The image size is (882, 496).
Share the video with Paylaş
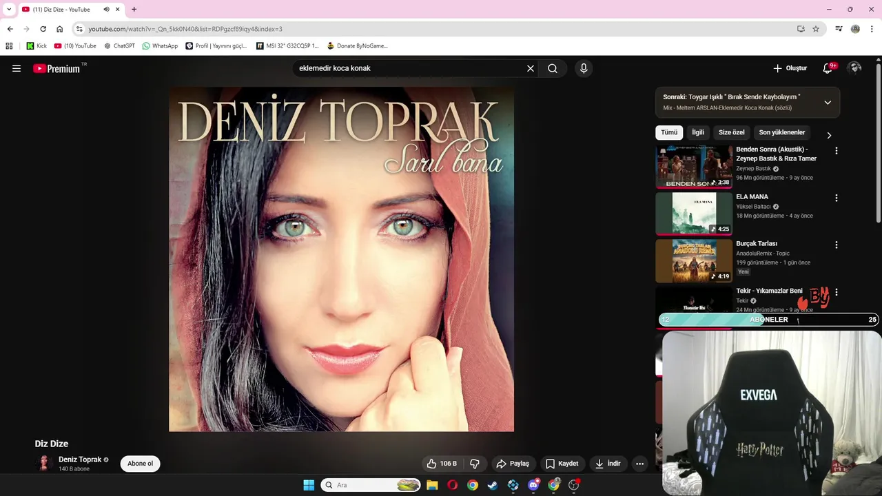(x=513, y=464)
